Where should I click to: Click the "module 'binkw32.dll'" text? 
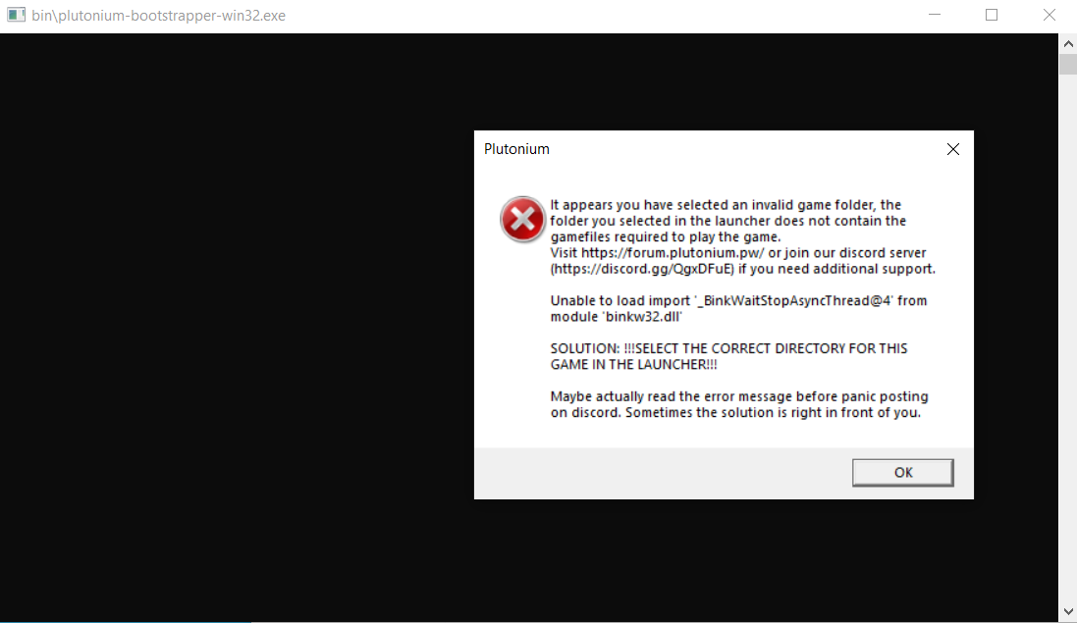(617, 316)
